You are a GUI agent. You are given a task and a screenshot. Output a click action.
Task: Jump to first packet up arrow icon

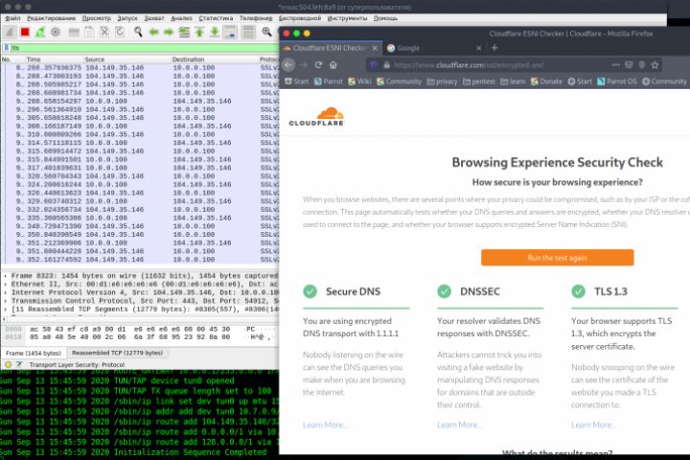click(x=199, y=33)
